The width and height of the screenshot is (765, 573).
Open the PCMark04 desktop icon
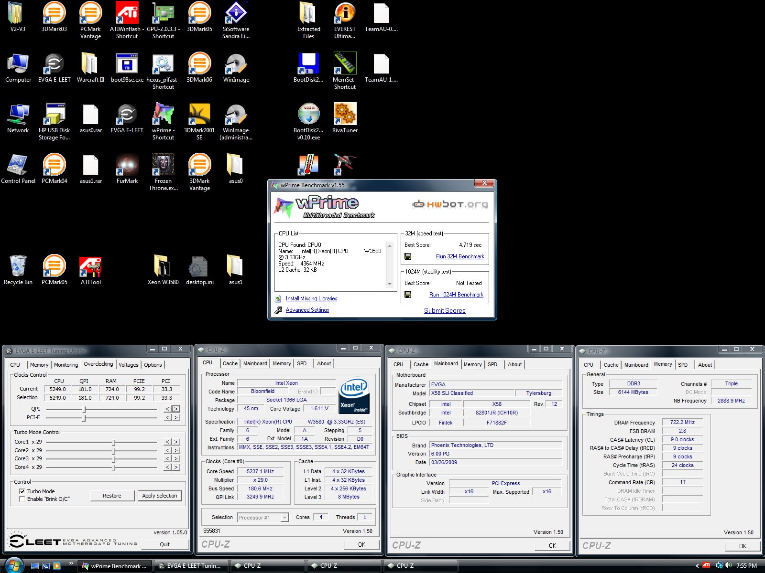54,169
